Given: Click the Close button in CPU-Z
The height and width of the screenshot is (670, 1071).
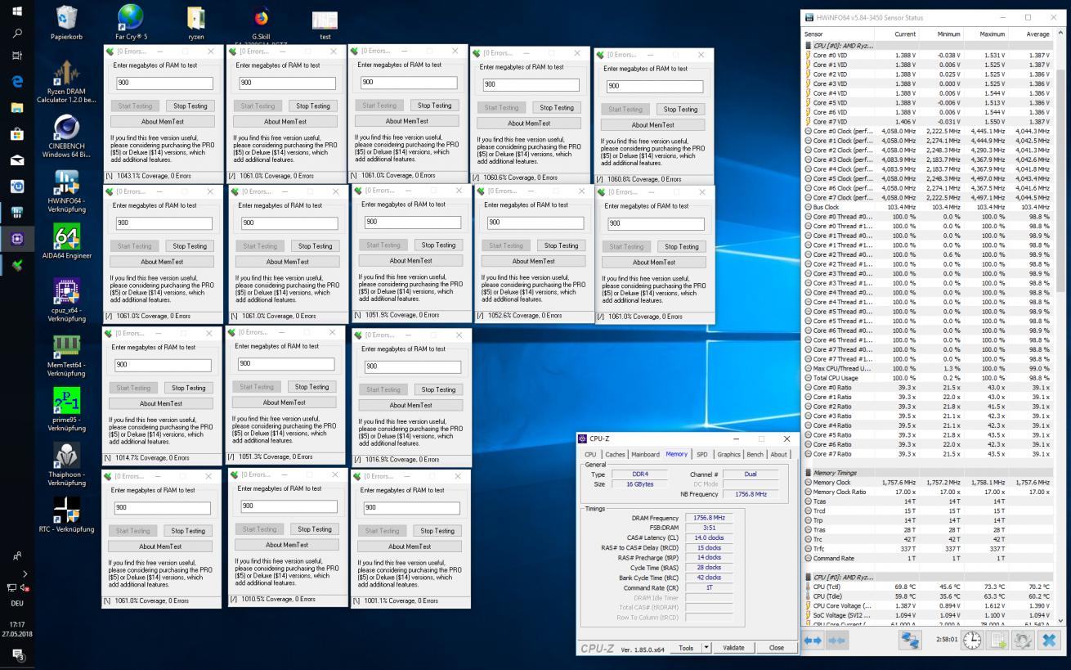Looking at the screenshot, I should coord(776,647).
